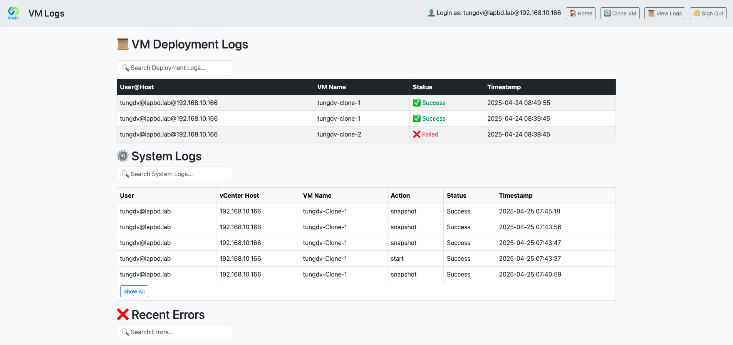Focus the Search Deployment Logs field
The image size is (733, 345).
179,68
